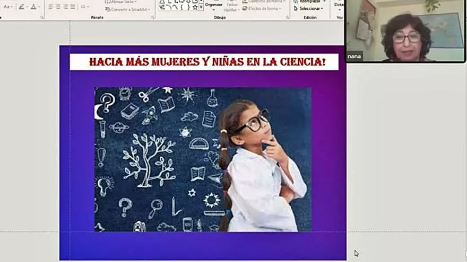Image resolution: width=467 pixels, height=262 pixels.
Task: Click the Reemplazar button
Action: (309, 2)
